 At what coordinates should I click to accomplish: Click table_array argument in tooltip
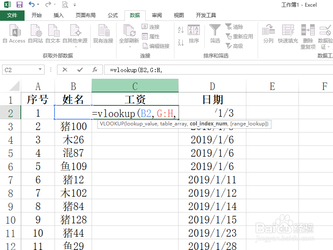174,124
